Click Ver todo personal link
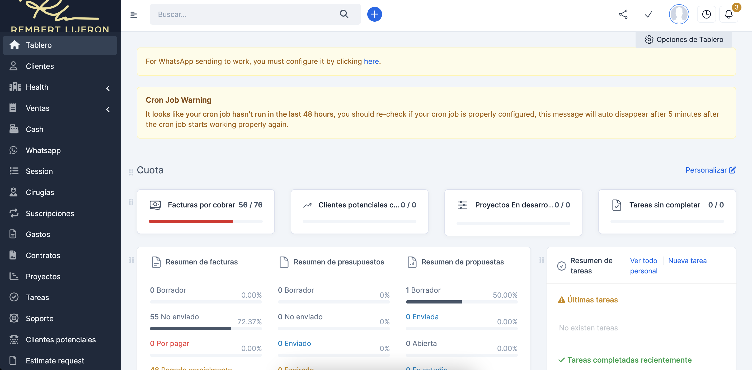The height and width of the screenshot is (370, 752). click(x=643, y=266)
